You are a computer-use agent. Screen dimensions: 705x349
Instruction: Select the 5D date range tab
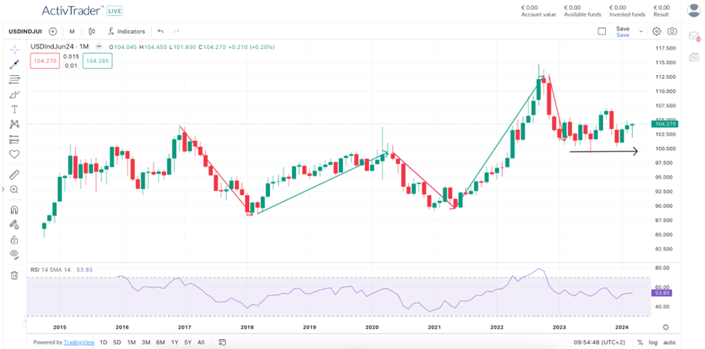click(117, 342)
